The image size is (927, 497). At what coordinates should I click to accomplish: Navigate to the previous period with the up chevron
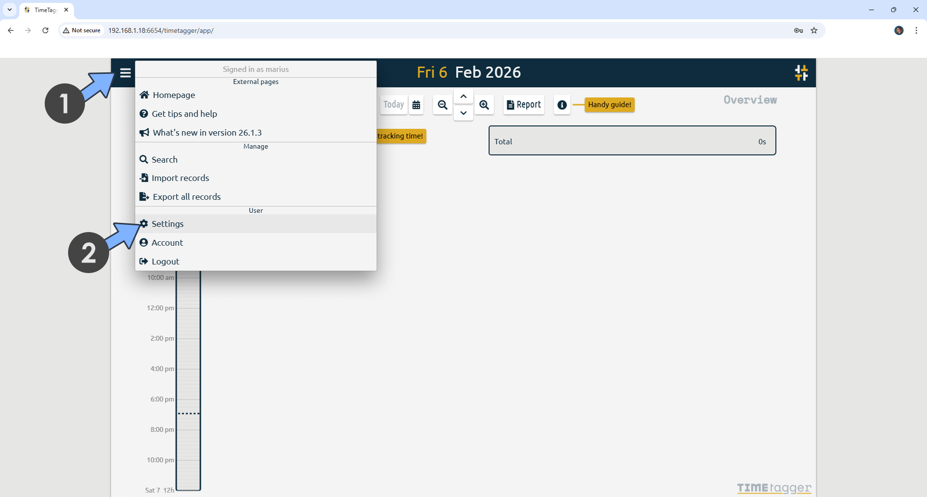[x=463, y=96]
